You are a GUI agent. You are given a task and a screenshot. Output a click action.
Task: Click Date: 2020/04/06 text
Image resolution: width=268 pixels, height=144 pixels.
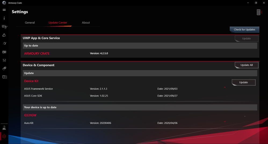pos(167,123)
